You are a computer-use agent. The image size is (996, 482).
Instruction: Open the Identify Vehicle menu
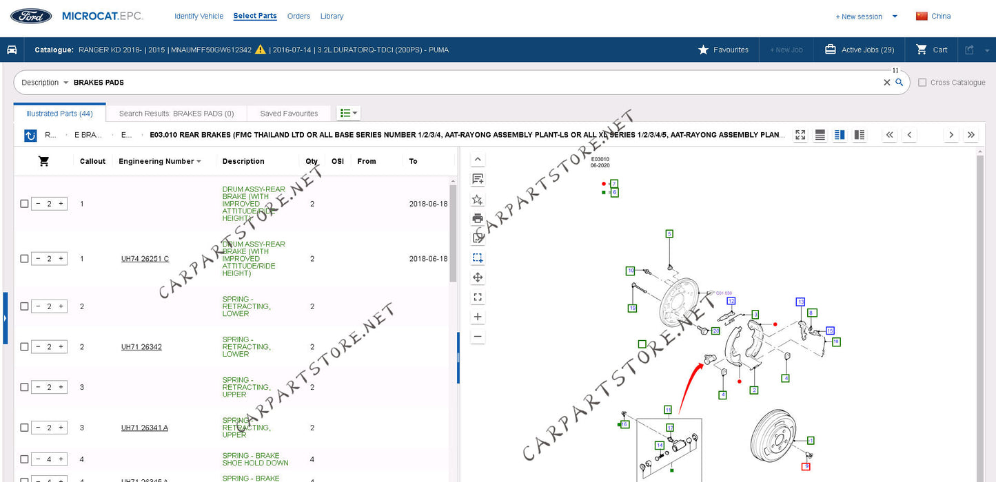click(199, 16)
